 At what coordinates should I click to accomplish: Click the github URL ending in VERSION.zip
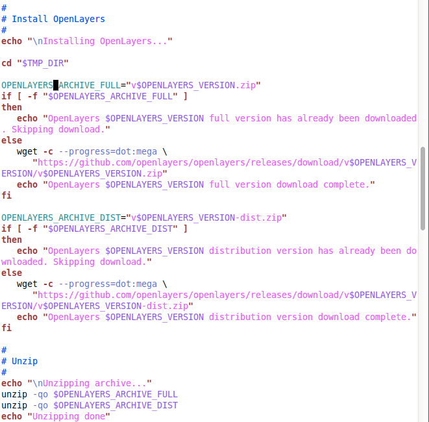[x=209, y=168]
